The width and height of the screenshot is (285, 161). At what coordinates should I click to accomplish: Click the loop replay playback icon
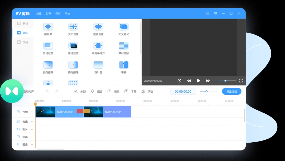click(x=179, y=81)
